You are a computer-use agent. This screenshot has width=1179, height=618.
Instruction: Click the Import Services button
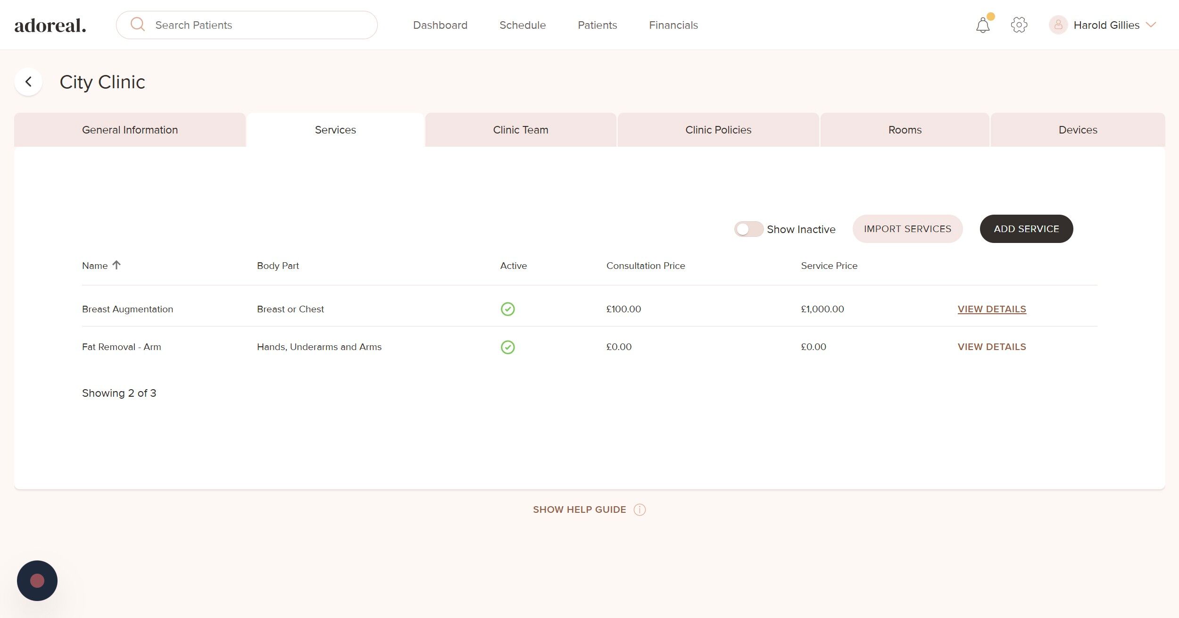click(907, 229)
